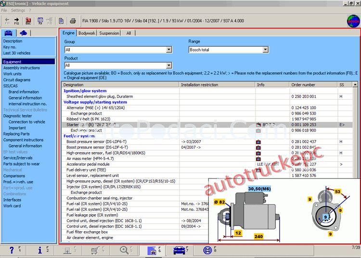Open Brand information under SIS/CAS
Viewport: 361px width, 258px height.
24,92
